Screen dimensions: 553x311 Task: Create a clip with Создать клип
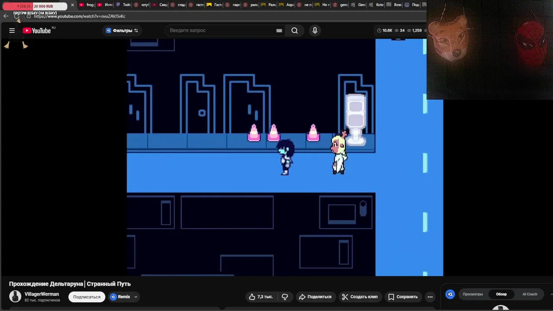(359, 297)
